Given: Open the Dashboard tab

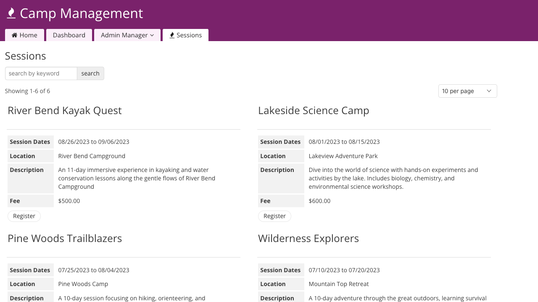Looking at the screenshot, I should 69,35.
